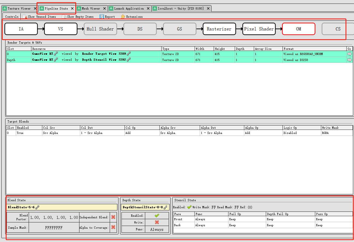This screenshot has width=354, height=242.
Task: Select the Pipeline State tab
Action: coord(56,8)
